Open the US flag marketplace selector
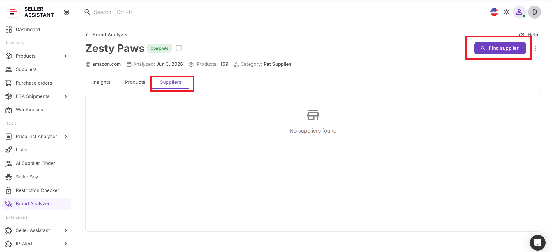Viewport: 552px width, 252px height. tap(494, 12)
